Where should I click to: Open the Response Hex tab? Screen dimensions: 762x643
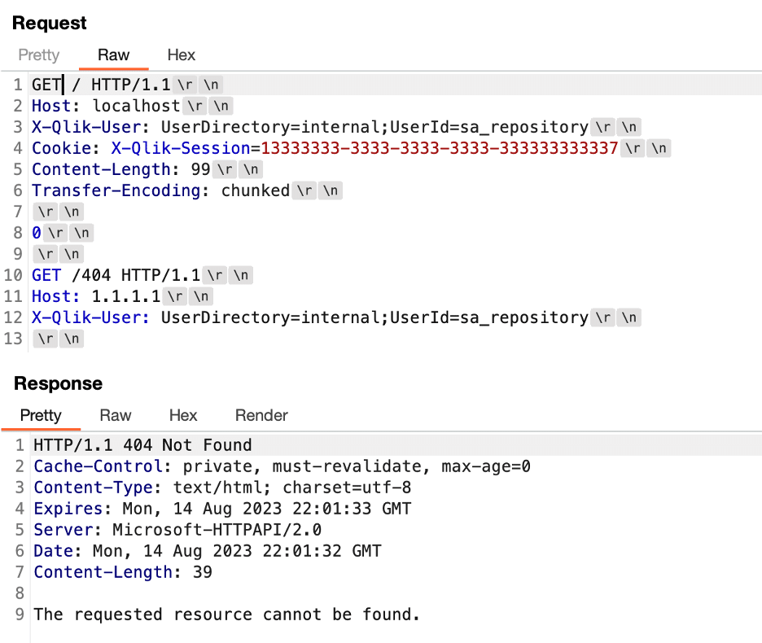(x=183, y=416)
